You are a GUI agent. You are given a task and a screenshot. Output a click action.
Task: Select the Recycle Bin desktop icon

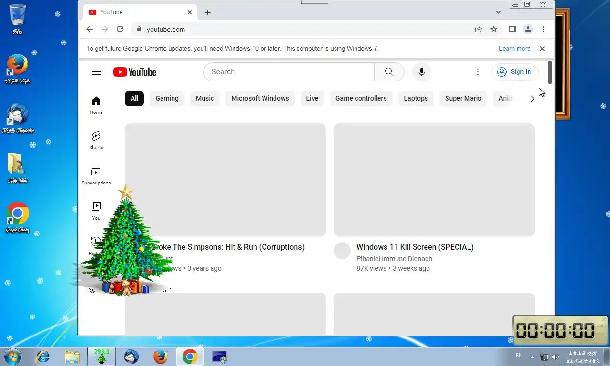pos(18,19)
